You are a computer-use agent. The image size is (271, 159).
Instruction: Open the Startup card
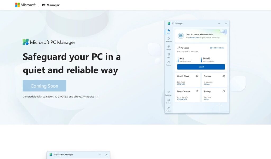pos(214,95)
